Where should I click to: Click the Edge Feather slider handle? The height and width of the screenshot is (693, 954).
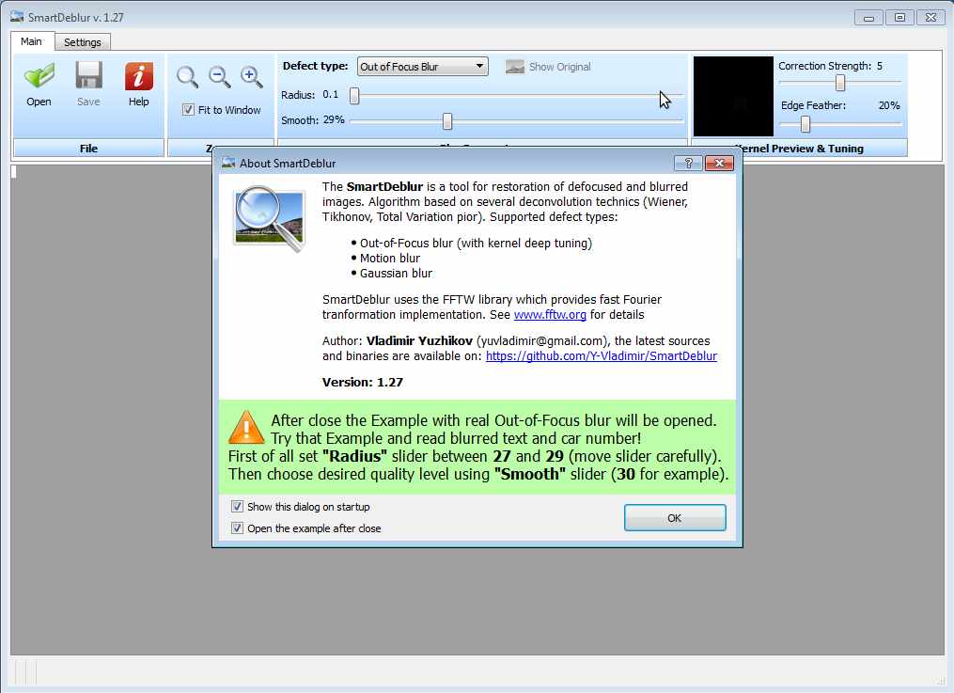tap(805, 124)
